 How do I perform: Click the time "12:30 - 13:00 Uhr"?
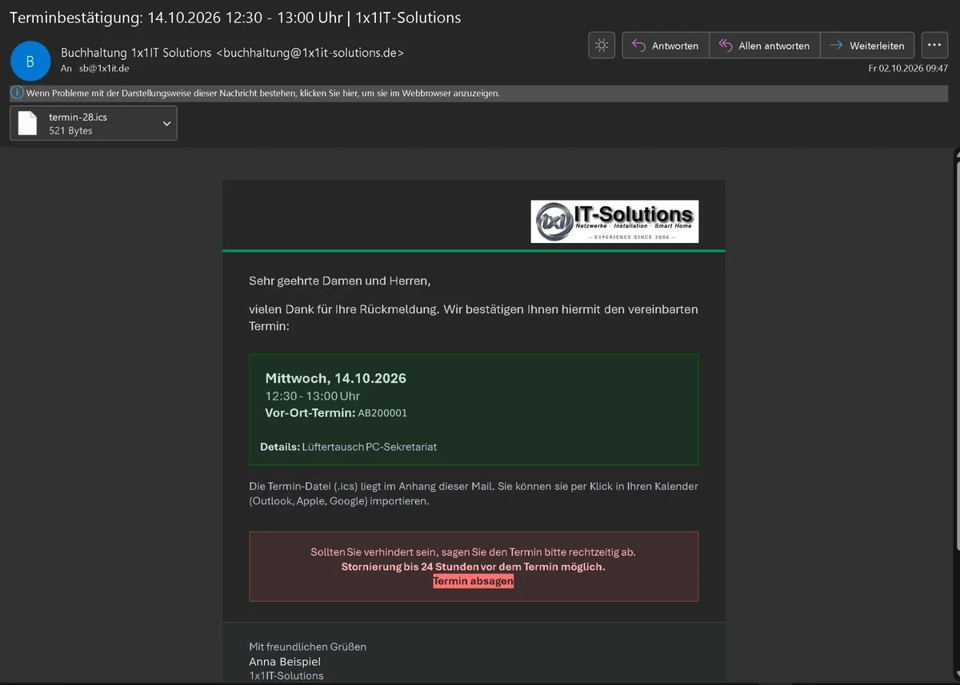coord(313,396)
